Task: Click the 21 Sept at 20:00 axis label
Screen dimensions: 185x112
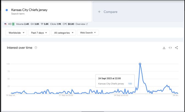Action: click(66, 95)
